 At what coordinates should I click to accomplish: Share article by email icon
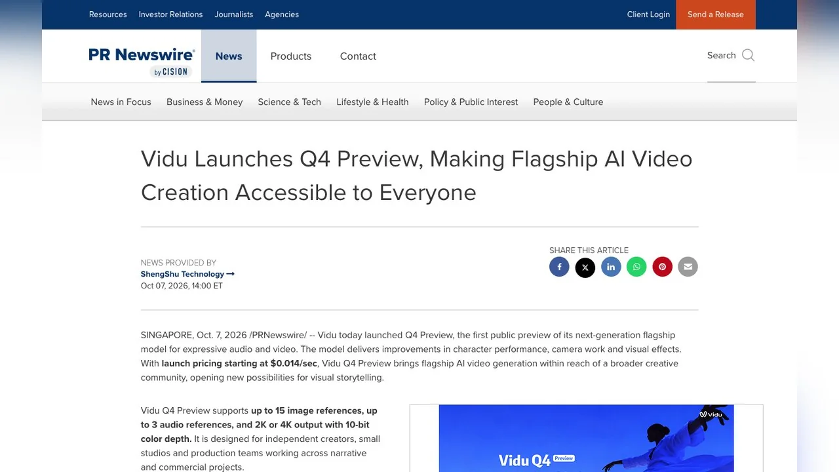[x=688, y=267]
